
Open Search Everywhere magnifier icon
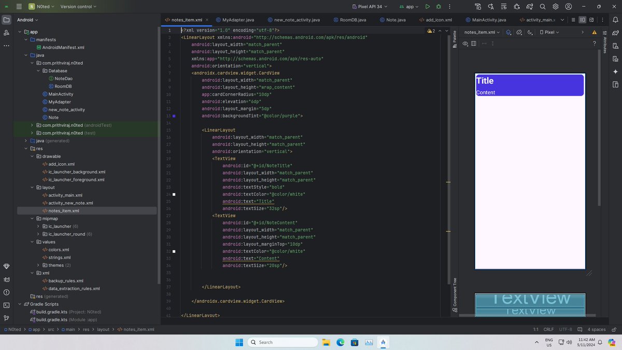click(x=543, y=7)
